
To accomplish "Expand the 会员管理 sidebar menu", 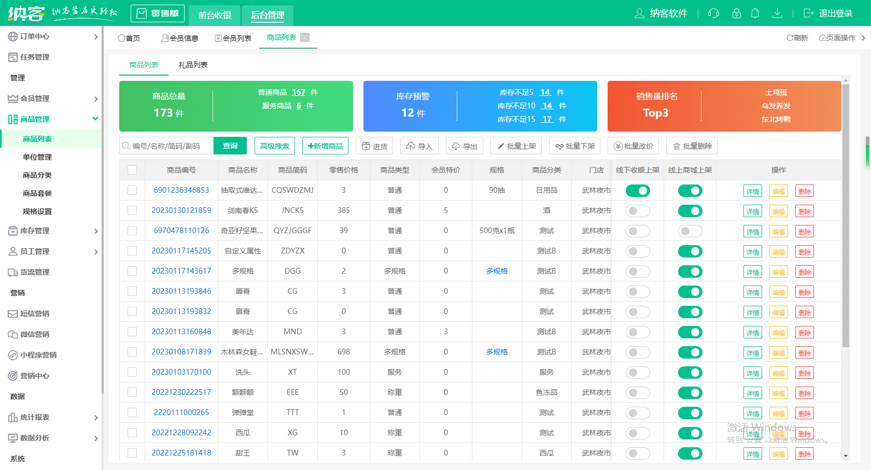I will click(x=52, y=98).
